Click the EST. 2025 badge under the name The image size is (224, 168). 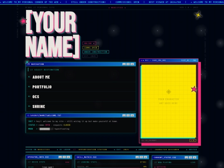(x=90, y=56)
